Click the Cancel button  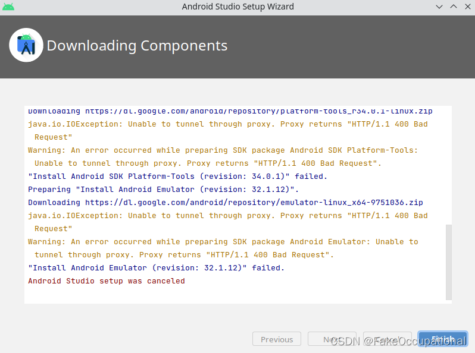tap(387, 339)
